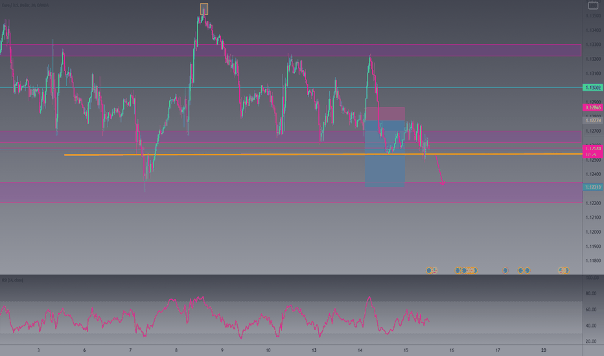604x356 pixels.
Task: Click the grey 1.12774 price label
Action: click(593, 120)
